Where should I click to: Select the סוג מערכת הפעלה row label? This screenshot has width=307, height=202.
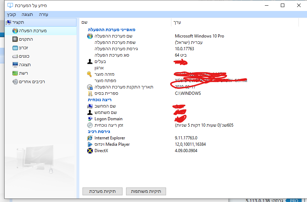click(x=112, y=55)
